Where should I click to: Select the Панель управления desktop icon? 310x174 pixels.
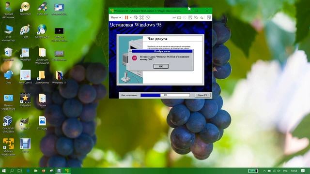click(x=8, y=102)
